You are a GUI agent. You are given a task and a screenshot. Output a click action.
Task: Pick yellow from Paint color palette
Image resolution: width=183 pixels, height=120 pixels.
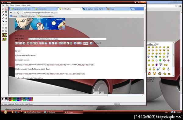[12, 100]
